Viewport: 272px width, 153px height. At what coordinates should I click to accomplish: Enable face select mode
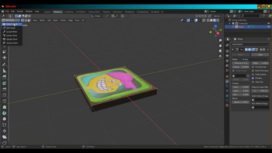click(29, 20)
